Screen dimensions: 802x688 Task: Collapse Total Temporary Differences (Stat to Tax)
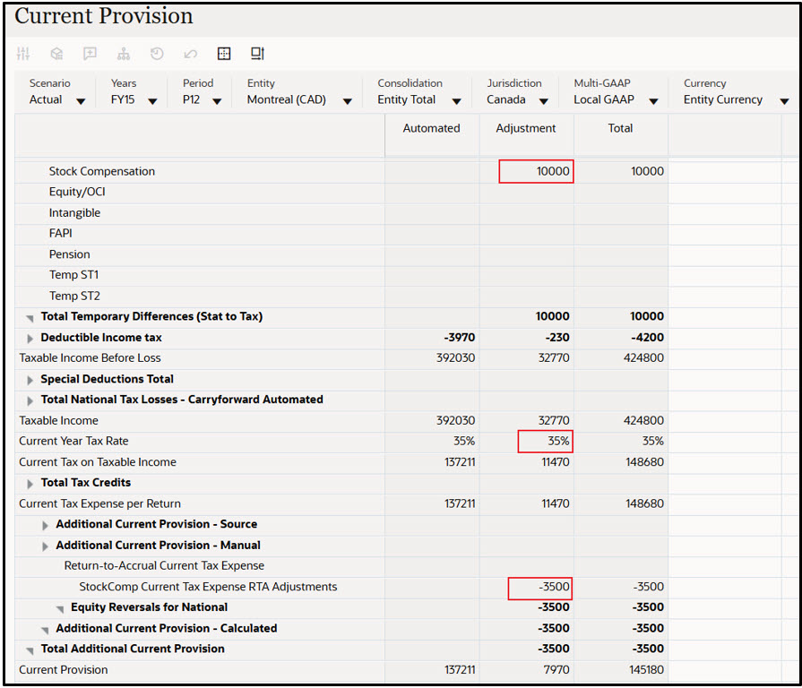30,318
